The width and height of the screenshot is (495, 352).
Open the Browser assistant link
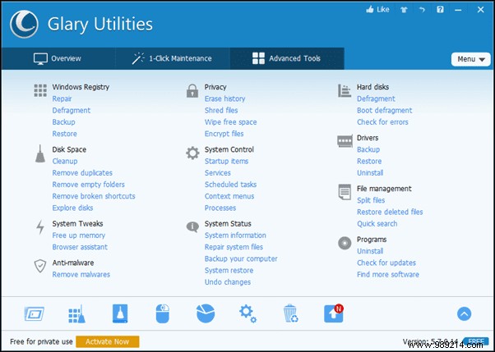[x=80, y=247]
